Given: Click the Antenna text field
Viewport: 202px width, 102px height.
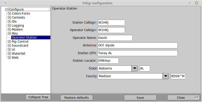Looking at the screenshot, I should [137, 45].
